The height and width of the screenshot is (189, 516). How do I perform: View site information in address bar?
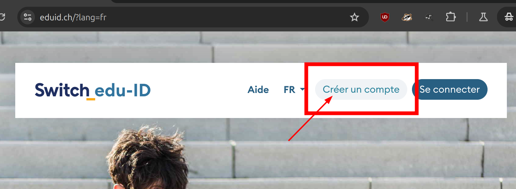tap(28, 17)
